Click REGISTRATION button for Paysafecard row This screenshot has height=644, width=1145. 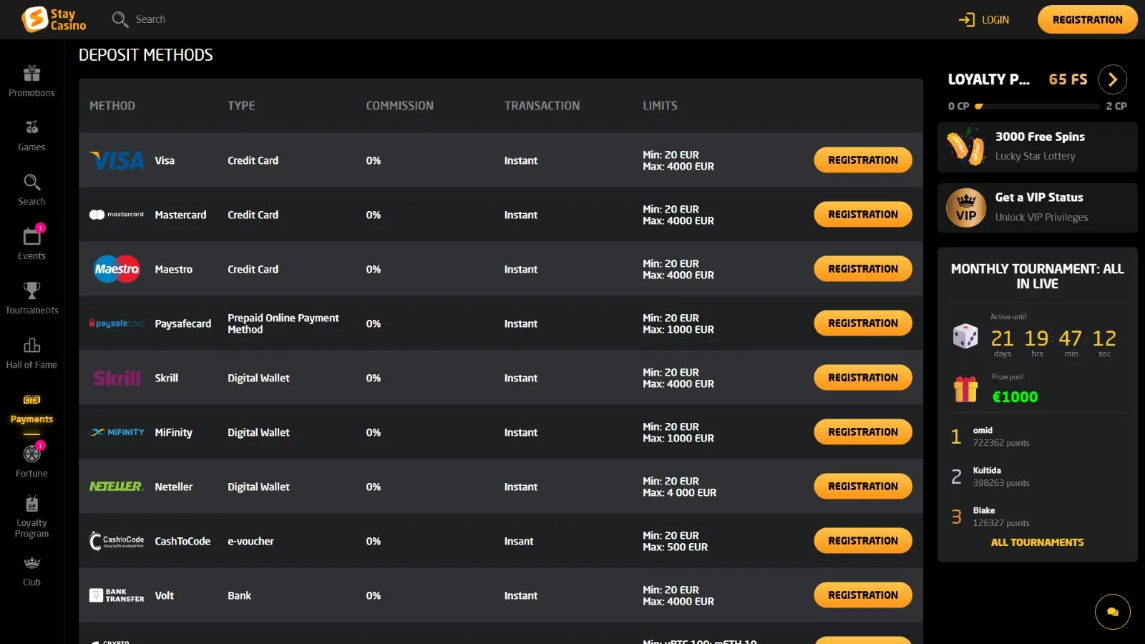862,323
